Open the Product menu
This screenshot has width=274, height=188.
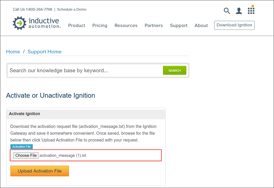(76, 26)
